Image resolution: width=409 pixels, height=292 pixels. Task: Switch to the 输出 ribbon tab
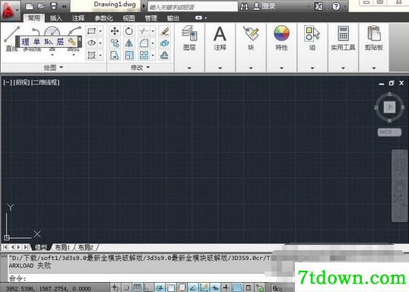tap(173, 18)
